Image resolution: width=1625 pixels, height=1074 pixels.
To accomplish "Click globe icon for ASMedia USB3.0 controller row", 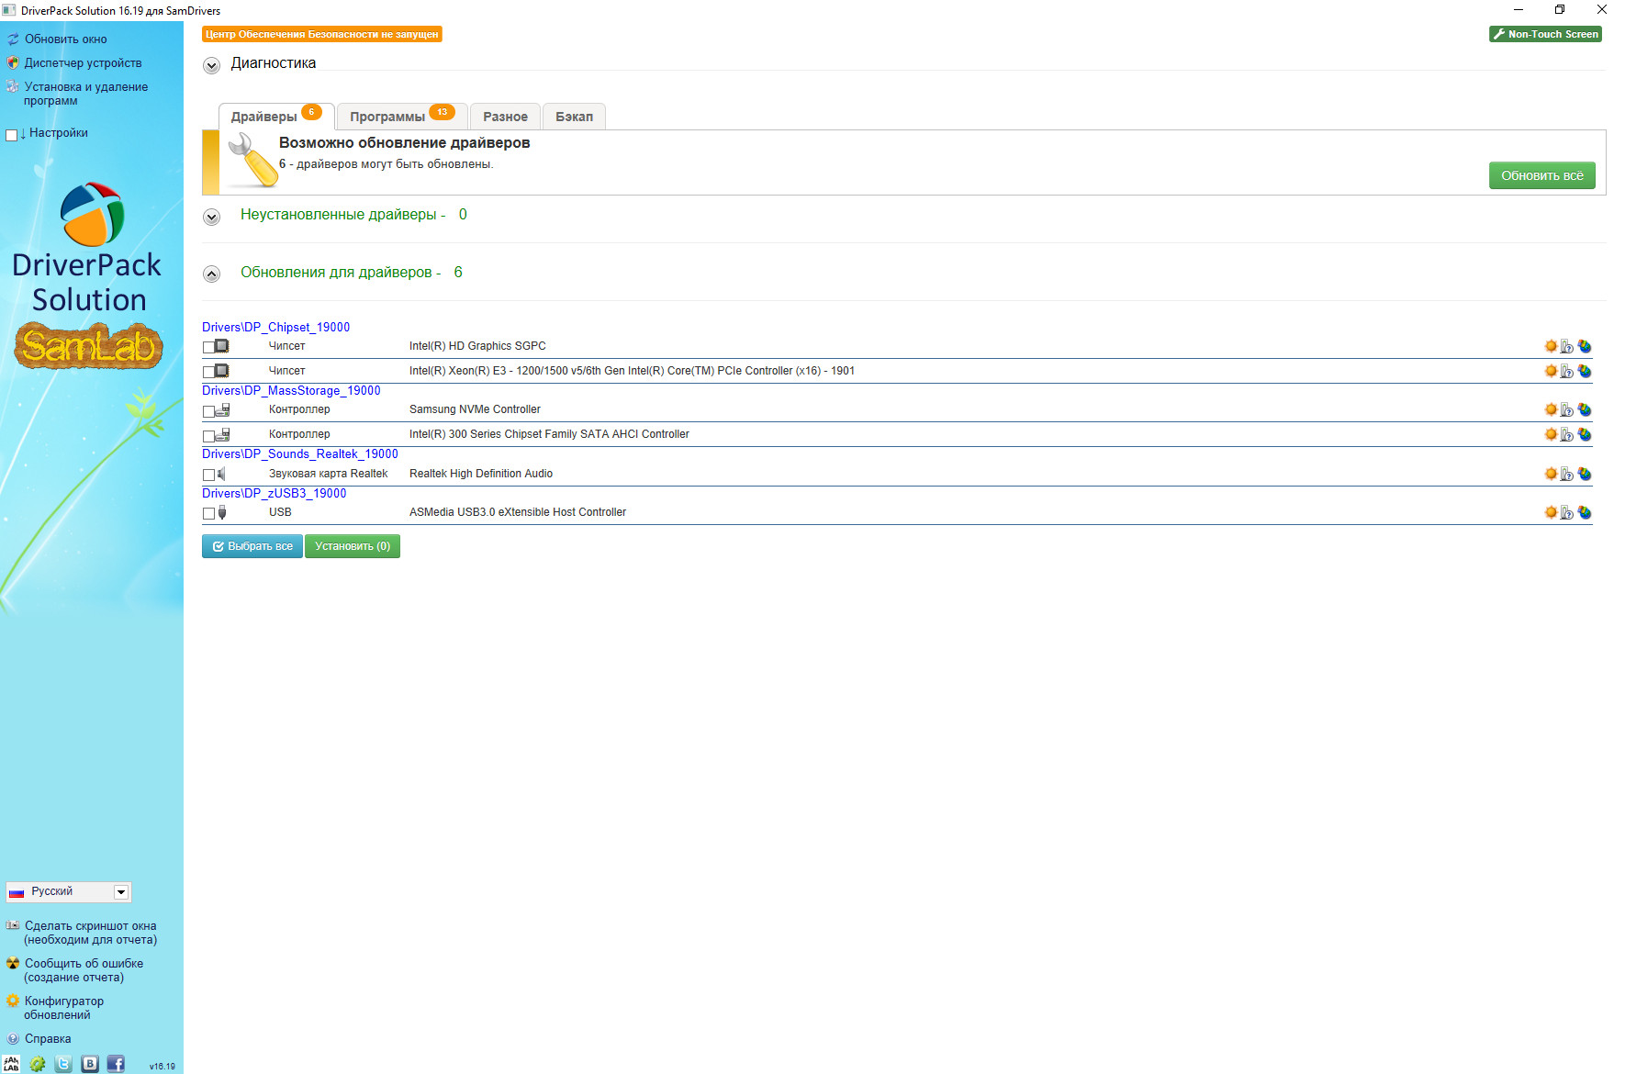I will coord(1585,513).
